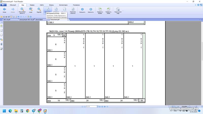Open the Windows Start menu
Screen dimensions: 203x114
[x=4, y=111]
